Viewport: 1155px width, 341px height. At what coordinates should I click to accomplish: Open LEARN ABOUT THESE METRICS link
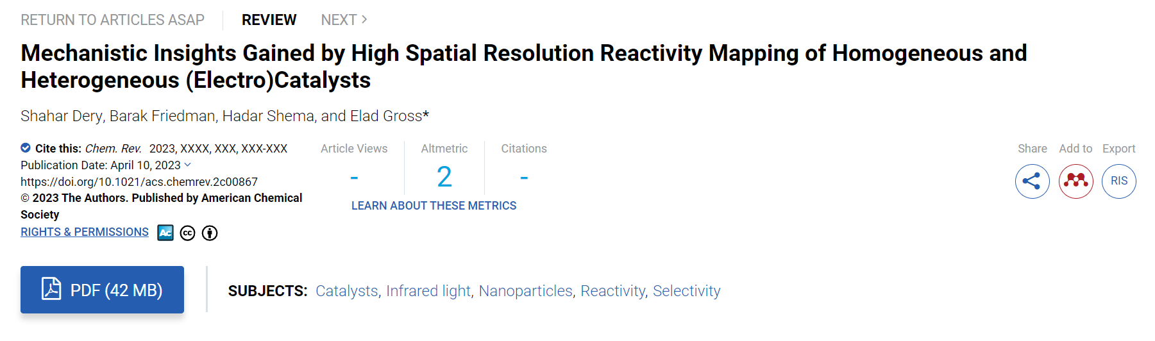click(x=434, y=206)
